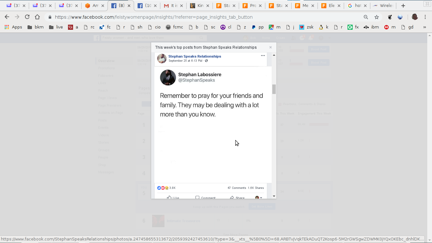
Task: Open Apps in bookmarks bar
Action: point(13,27)
